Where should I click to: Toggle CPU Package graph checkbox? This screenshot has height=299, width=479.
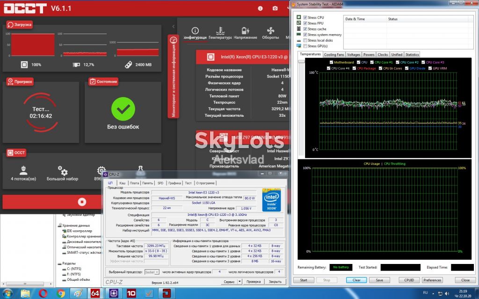click(355, 68)
